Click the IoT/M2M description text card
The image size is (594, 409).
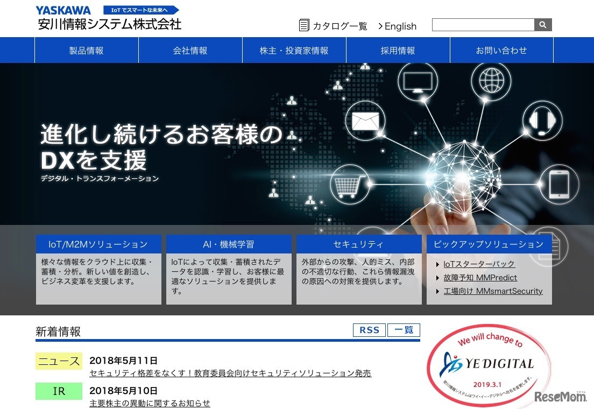(x=98, y=279)
